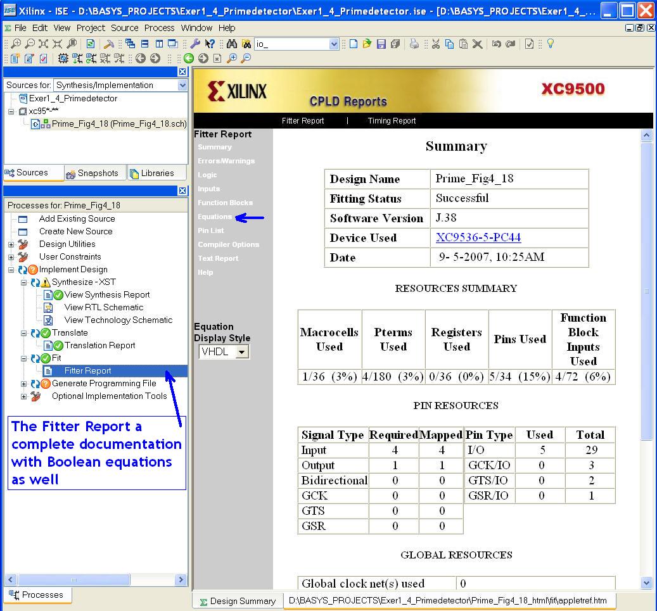Switch to the Design Summary tab
The image size is (657, 611).
pyautogui.click(x=238, y=601)
